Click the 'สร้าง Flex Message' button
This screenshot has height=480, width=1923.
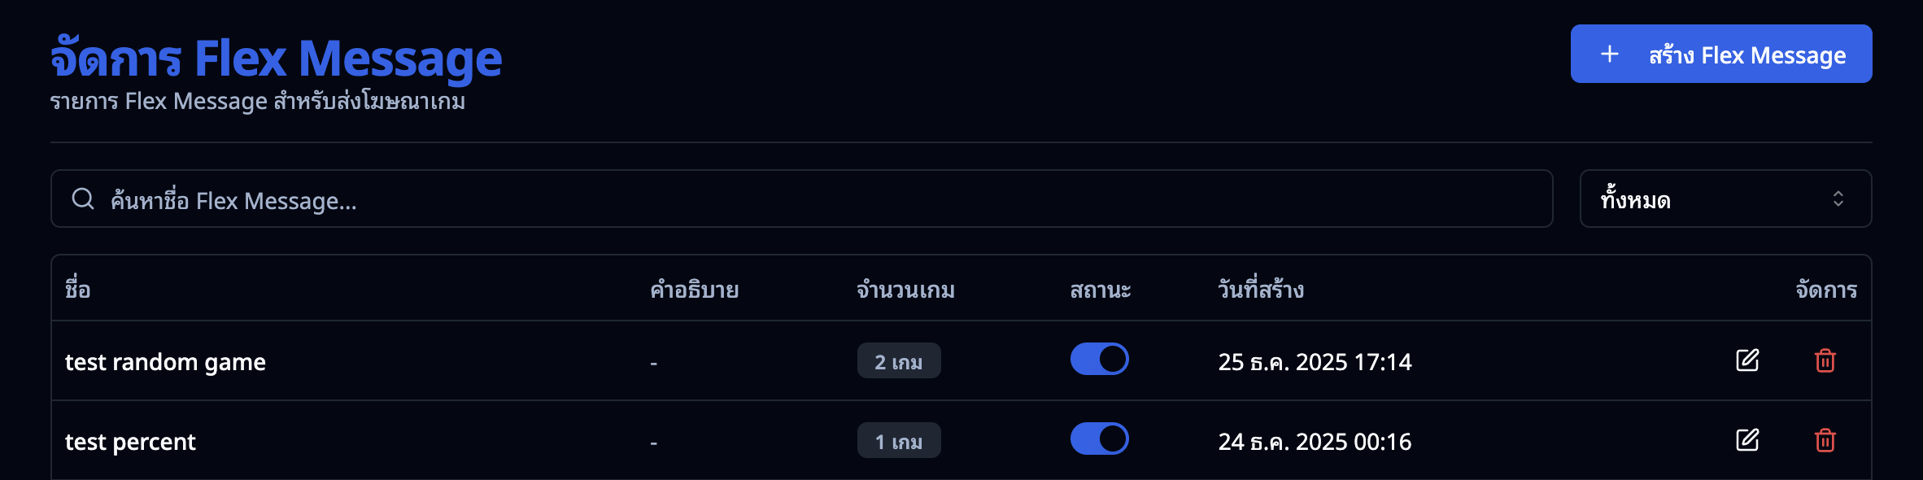1720,54
